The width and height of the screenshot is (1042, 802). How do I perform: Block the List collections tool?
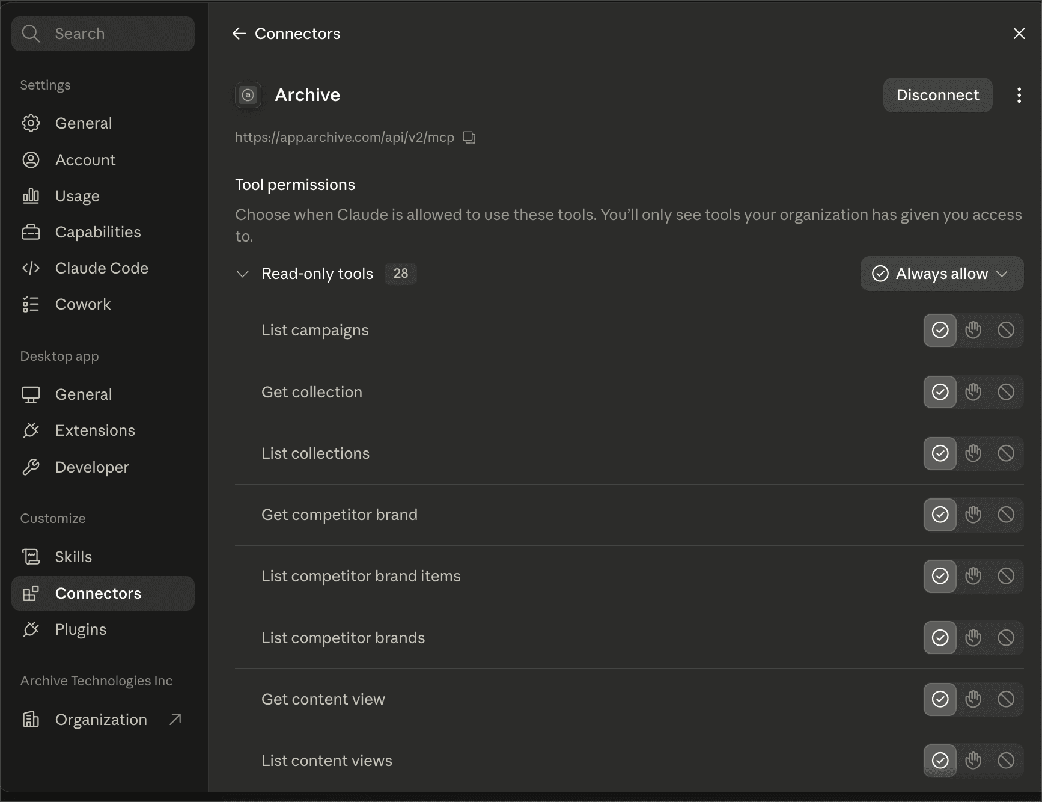click(1006, 453)
